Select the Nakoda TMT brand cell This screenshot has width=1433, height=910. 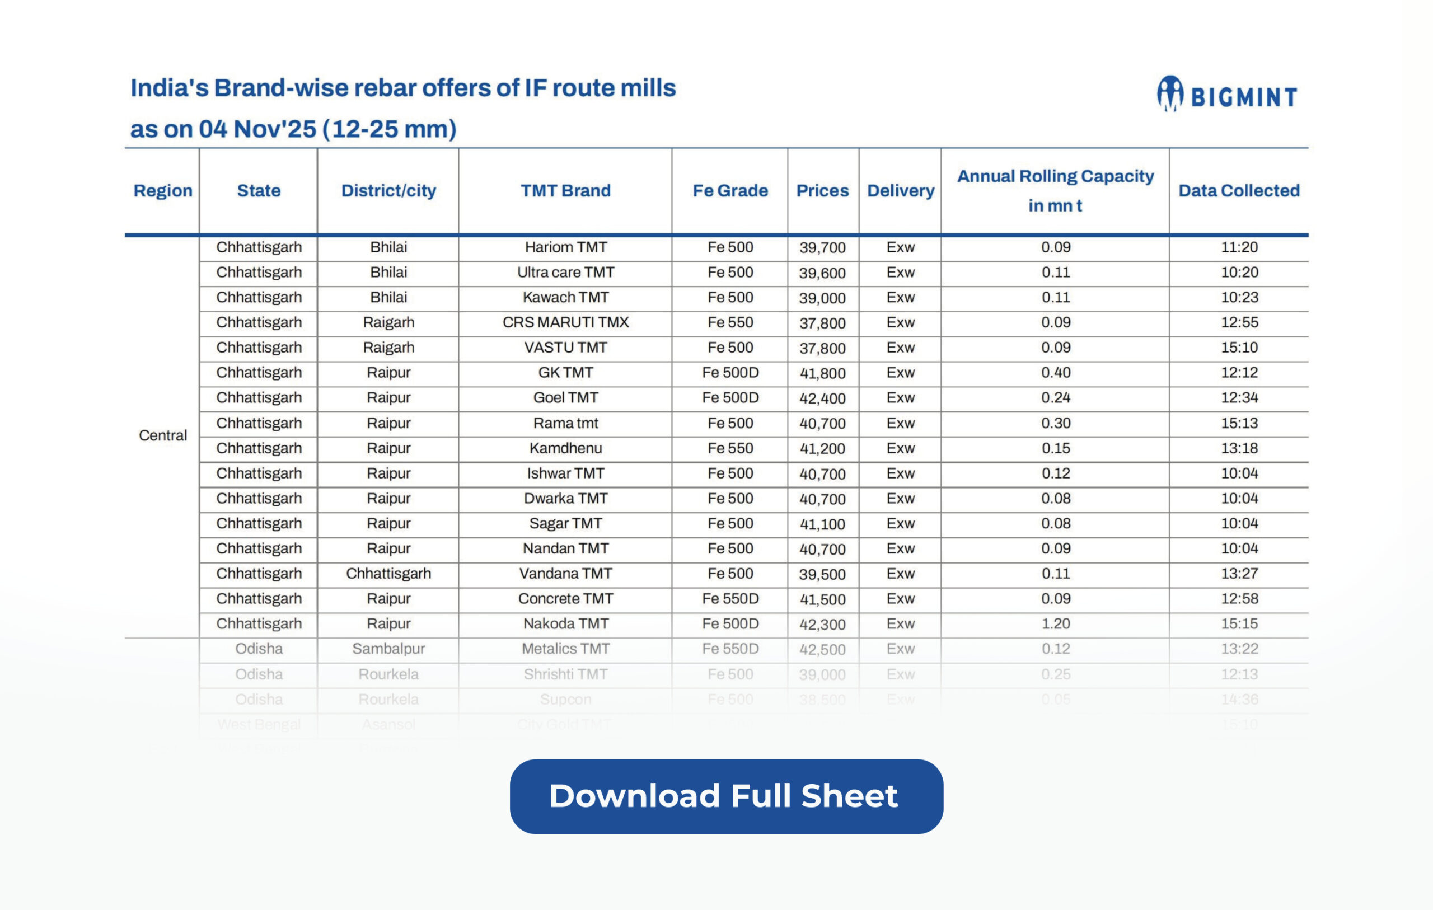coord(565,623)
